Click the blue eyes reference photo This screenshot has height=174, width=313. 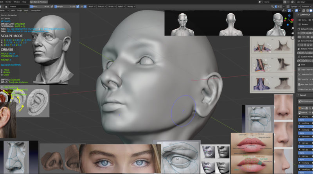[120, 159]
